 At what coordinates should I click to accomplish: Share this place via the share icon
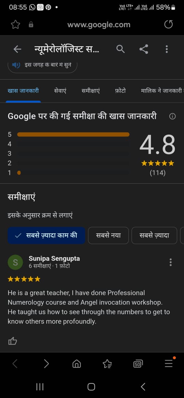pyautogui.click(x=144, y=49)
